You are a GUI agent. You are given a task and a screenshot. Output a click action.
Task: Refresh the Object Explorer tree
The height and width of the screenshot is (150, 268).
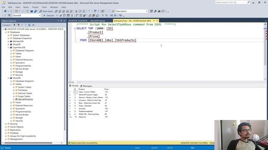click(x=29, y=25)
